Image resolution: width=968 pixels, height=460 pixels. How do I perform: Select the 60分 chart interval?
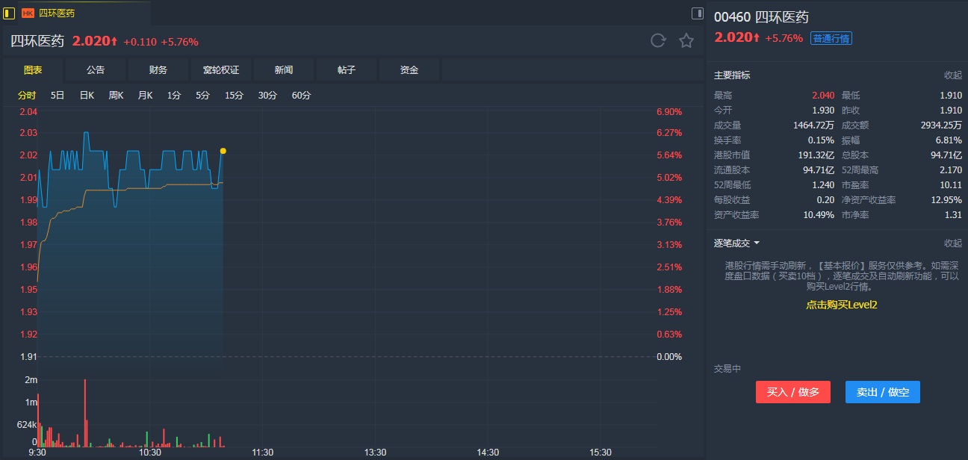[x=301, y=96]
